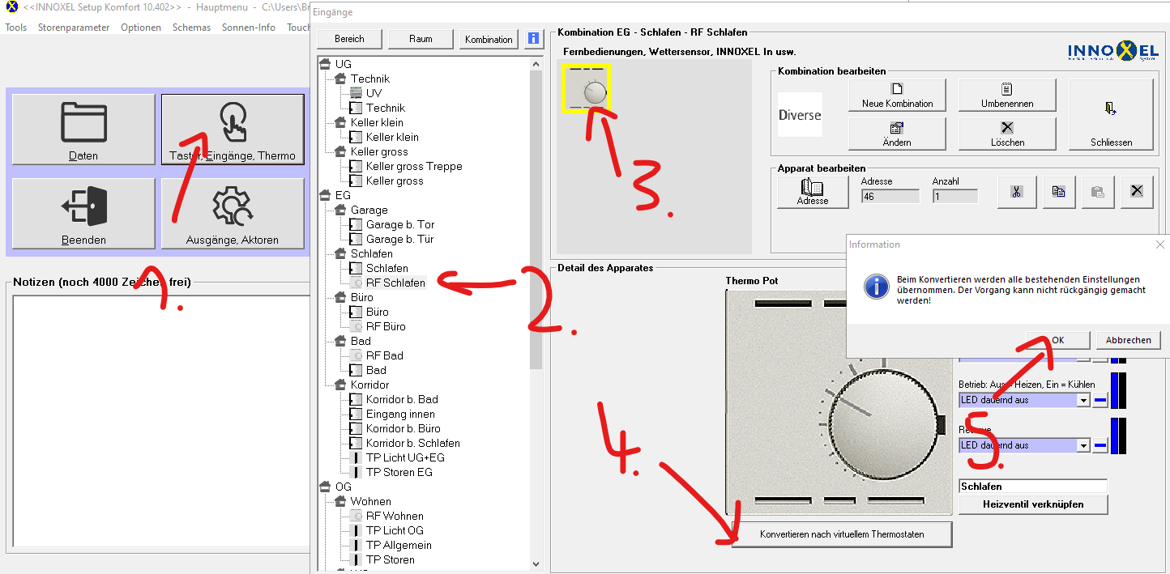Create a Neue Kombination
This screenshot has width=1170, height=574.
[897, 95]
